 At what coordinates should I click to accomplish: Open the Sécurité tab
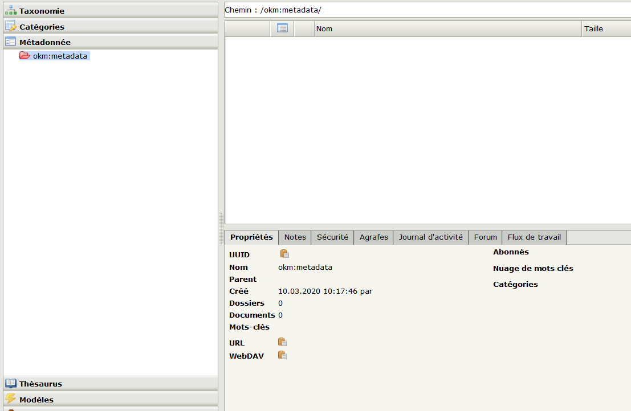tap(332, 237)
